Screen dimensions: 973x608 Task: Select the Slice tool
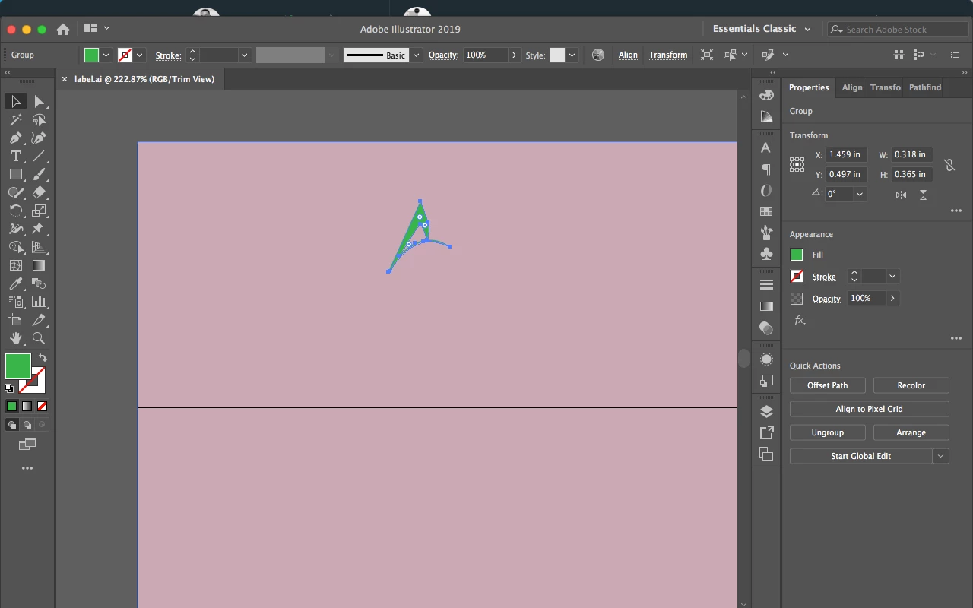coord(39,320)
